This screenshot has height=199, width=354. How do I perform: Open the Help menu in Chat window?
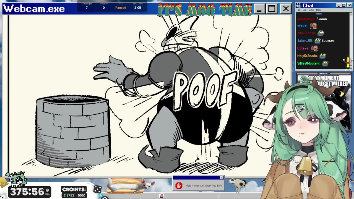point(318,10)
